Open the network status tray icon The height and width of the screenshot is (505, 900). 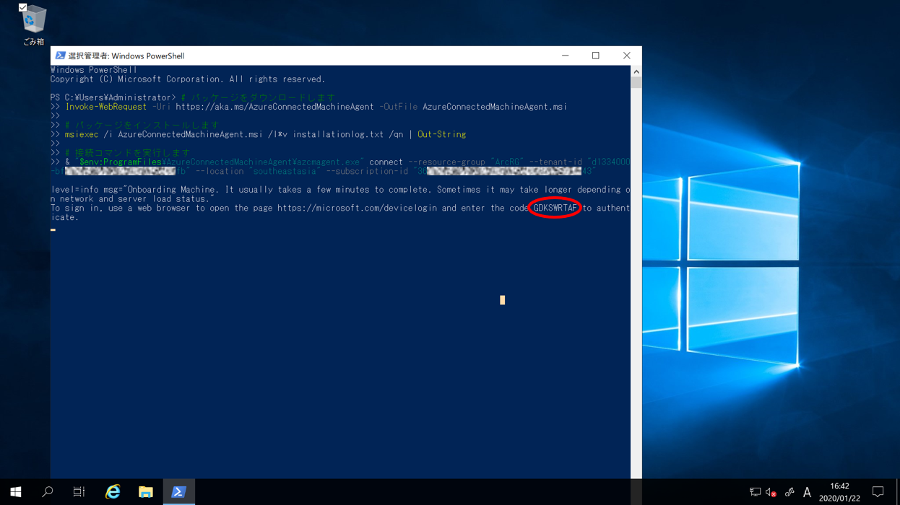[x=755, y=493]
